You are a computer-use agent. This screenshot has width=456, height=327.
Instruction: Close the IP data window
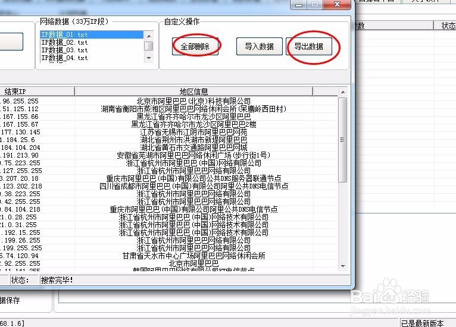[x=337, y=5]
